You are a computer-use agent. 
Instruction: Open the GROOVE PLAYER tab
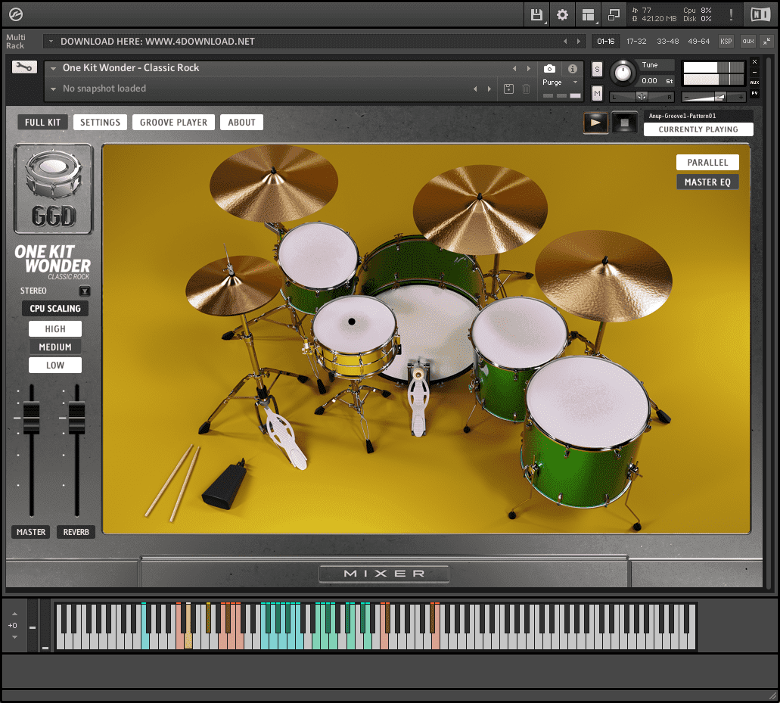pyautogui.click(x=173, y=123)
